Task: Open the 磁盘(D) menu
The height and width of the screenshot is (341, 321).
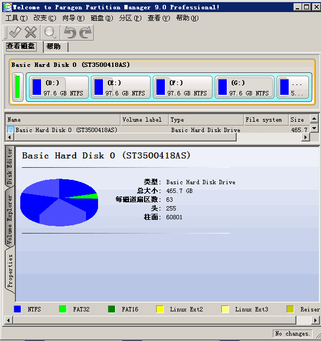Action: pos(102,18)
